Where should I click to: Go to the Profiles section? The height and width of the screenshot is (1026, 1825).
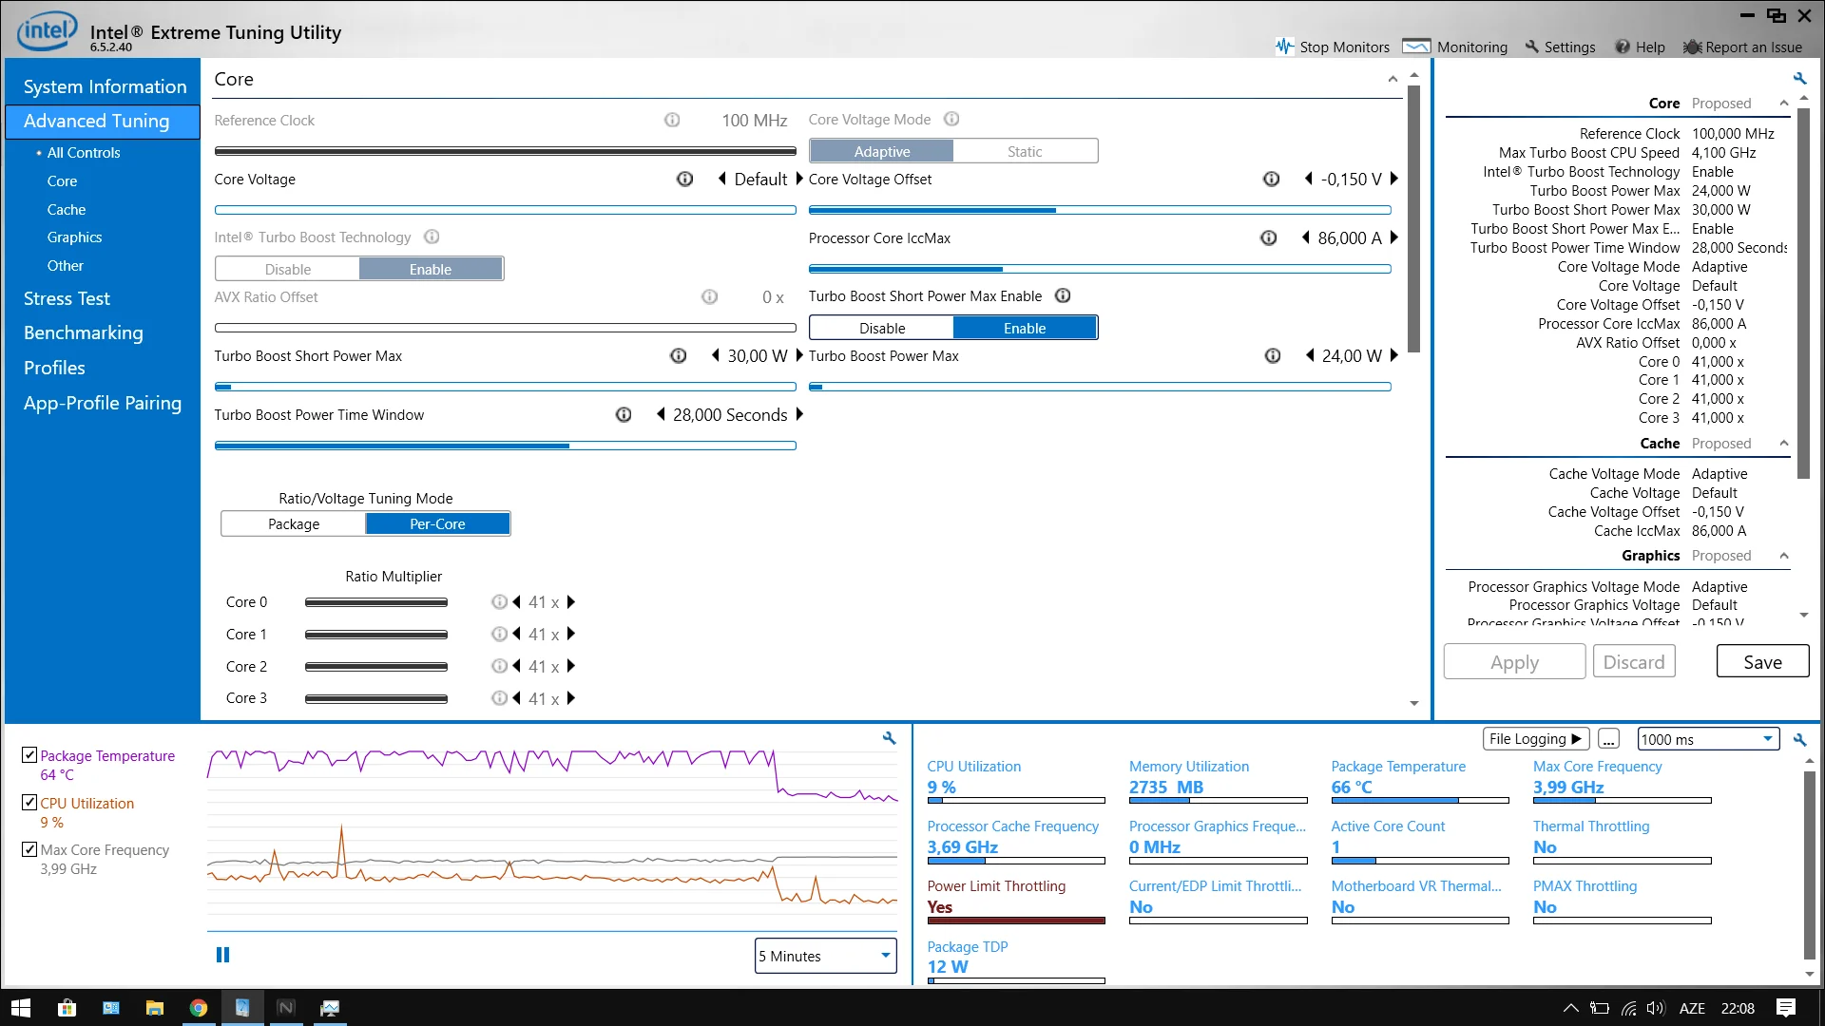pyautogui.click(x=54, y=368)
